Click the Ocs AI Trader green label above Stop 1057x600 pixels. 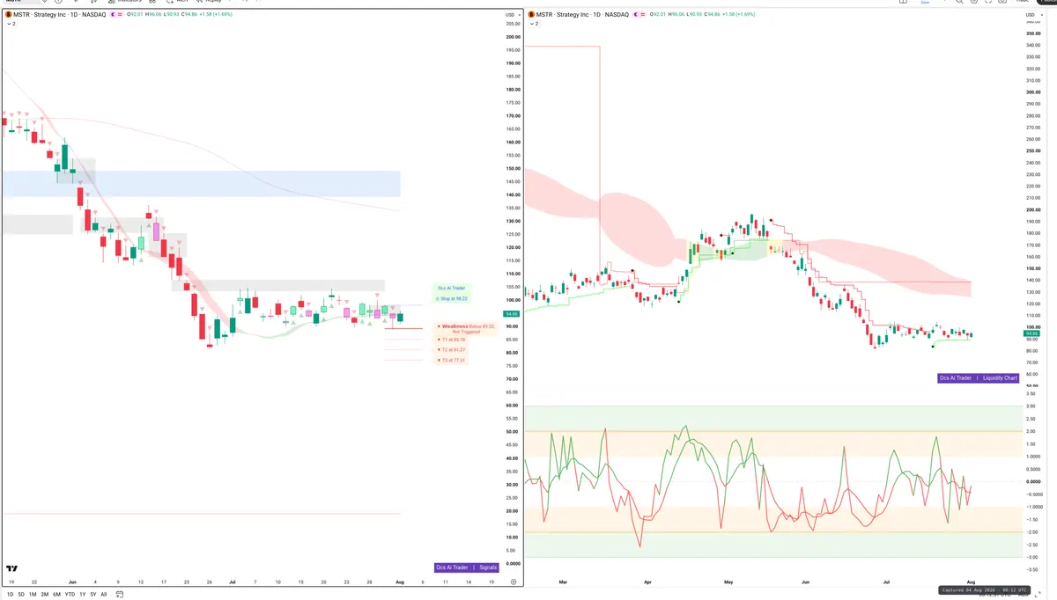[x=451, y=288]
